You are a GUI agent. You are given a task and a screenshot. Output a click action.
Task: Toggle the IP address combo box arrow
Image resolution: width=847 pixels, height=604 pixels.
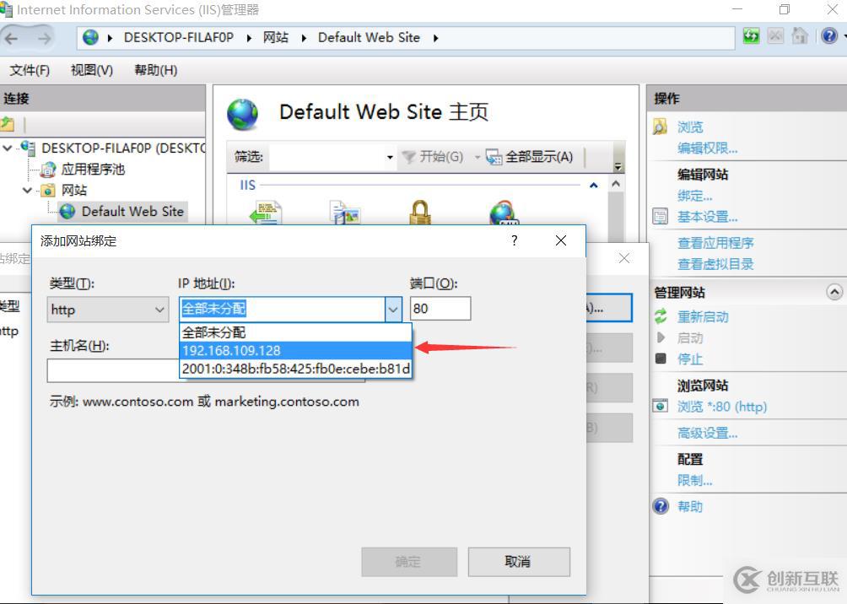(393, 310)
